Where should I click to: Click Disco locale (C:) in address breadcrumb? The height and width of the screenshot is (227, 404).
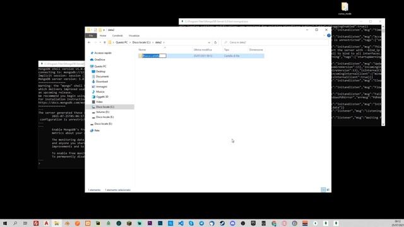141,42
